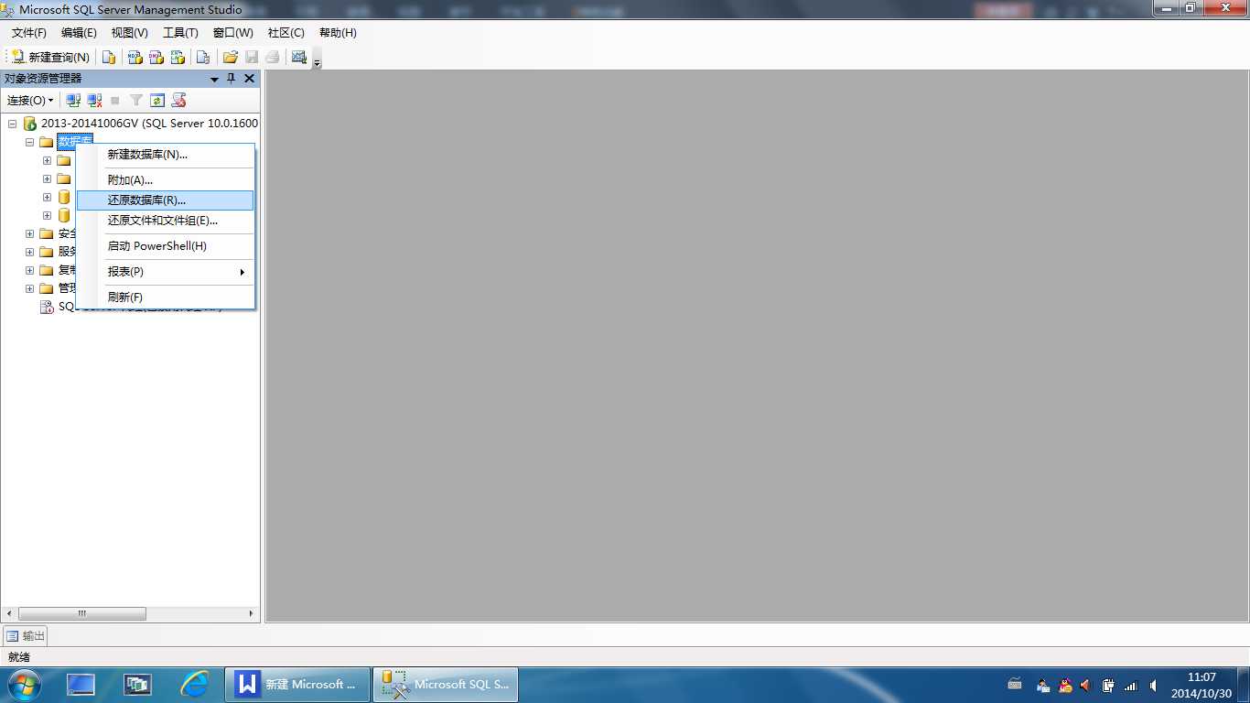Click Microsoft SQL S... taskbar button
The image size is (1250, 703).
point(446,684)
